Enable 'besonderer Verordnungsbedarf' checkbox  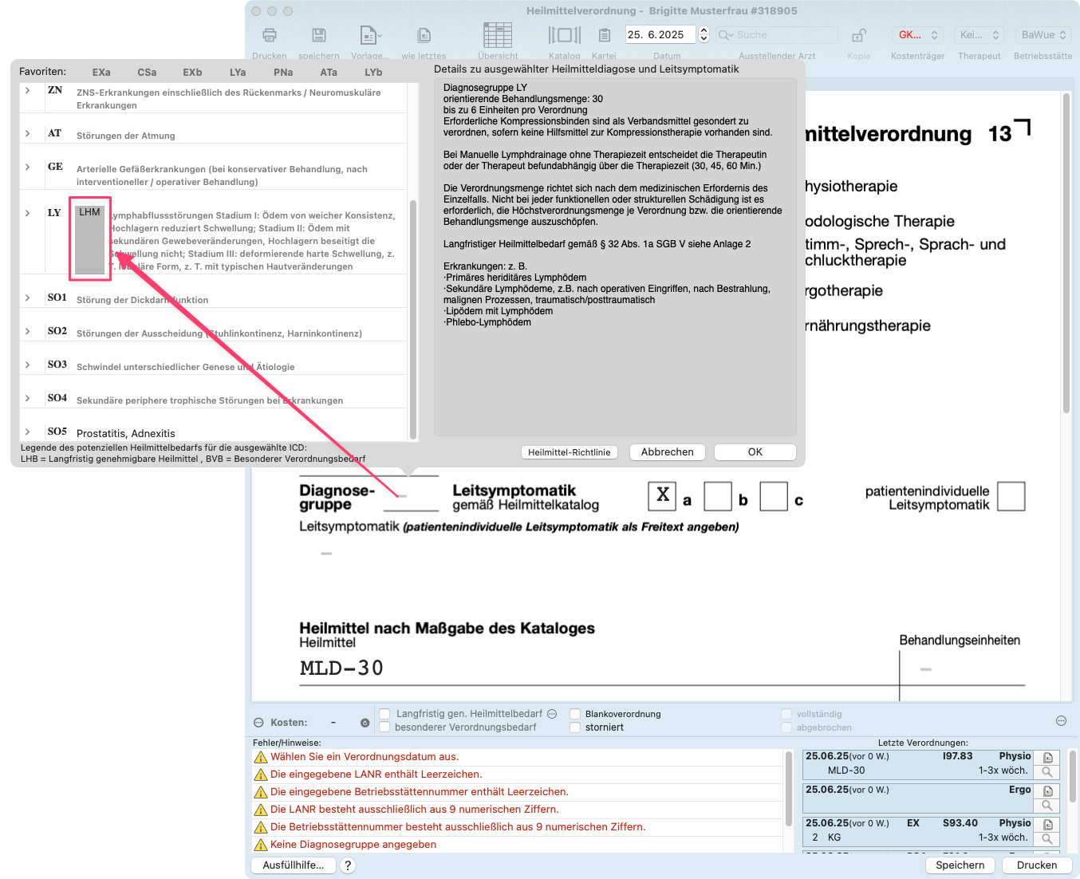coord(384,727)
